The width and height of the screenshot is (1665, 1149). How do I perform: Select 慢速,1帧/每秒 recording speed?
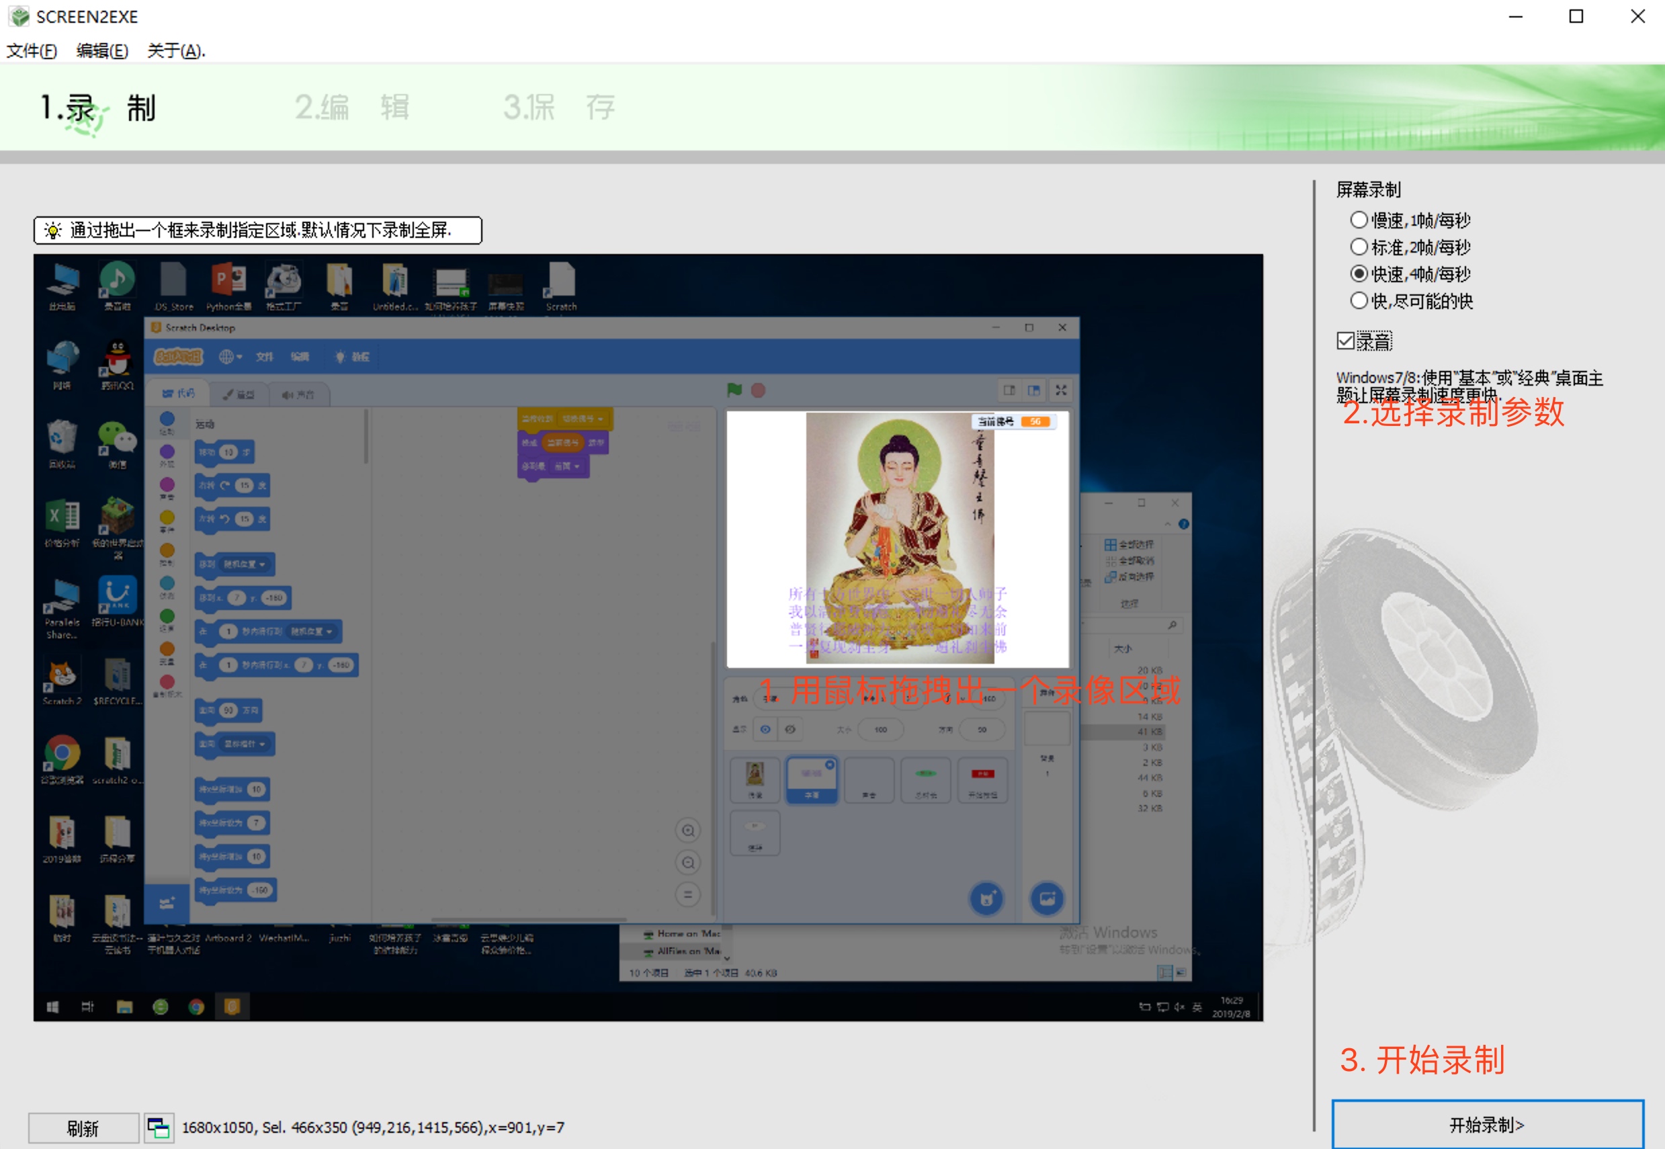pos(1410,220)
